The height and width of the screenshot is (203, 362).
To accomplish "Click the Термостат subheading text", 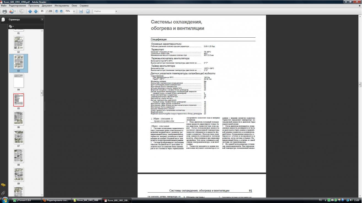I will 158,49.
